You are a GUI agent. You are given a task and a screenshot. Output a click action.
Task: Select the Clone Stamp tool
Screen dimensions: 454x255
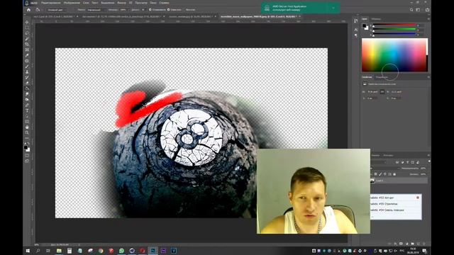27,72
